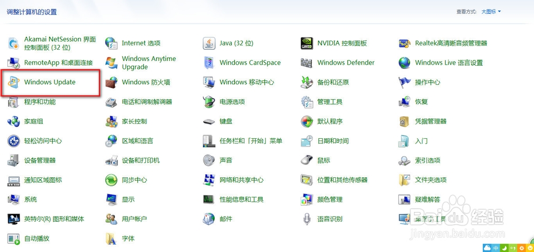Screen dimensions: 534x252
Task: Launch the Java (32 位) coffee cup icon
Action: (209, 43)
